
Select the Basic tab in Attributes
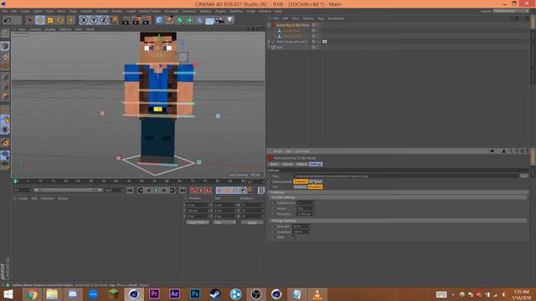click(274, 164)
